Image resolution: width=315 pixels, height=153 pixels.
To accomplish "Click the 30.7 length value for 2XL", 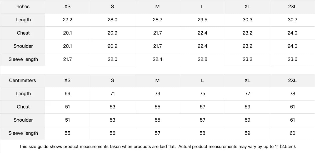I will point(292,20).
